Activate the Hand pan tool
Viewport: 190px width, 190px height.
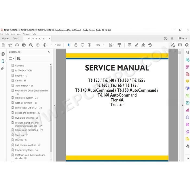pyautogui.click(x=76, y=45)
